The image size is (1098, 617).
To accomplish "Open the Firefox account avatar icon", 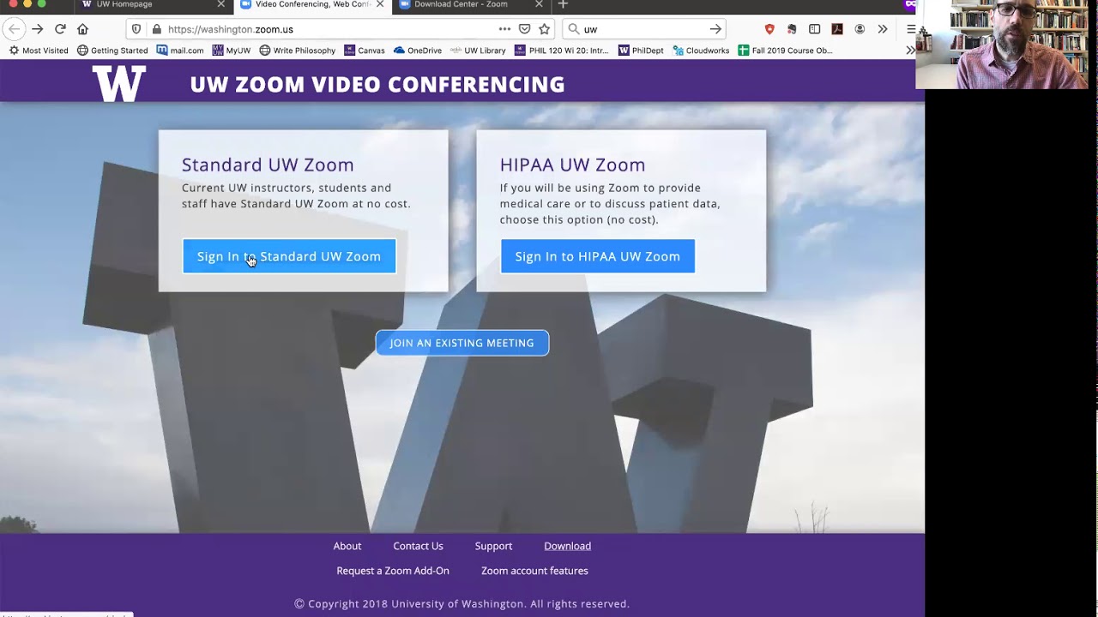I will tap(860, 29).
